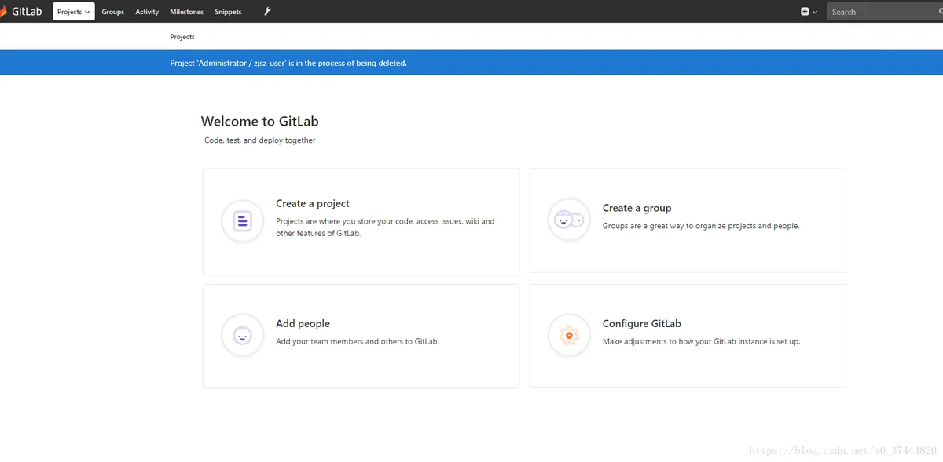The height and width of the screenshot is (462, 943).
Task: Click the Create a project document icon
Action: pos(242,221)
